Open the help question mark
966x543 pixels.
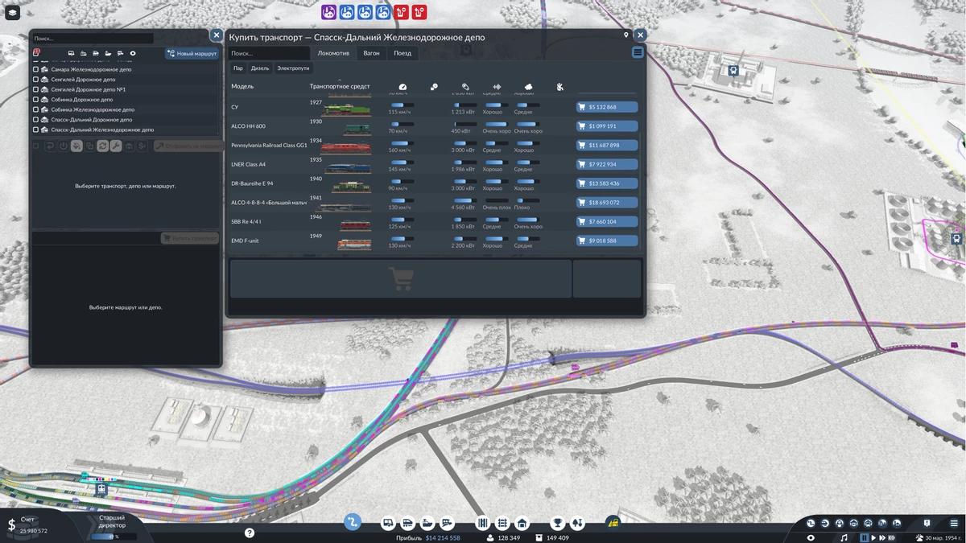[x=250, y=533]
